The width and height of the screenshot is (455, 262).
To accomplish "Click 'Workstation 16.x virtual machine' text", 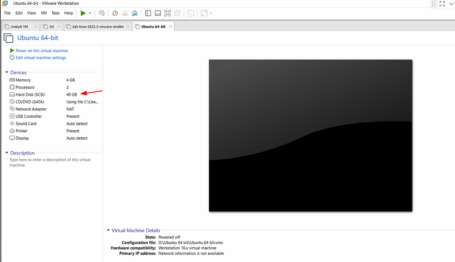I will (x=187, y=248).
